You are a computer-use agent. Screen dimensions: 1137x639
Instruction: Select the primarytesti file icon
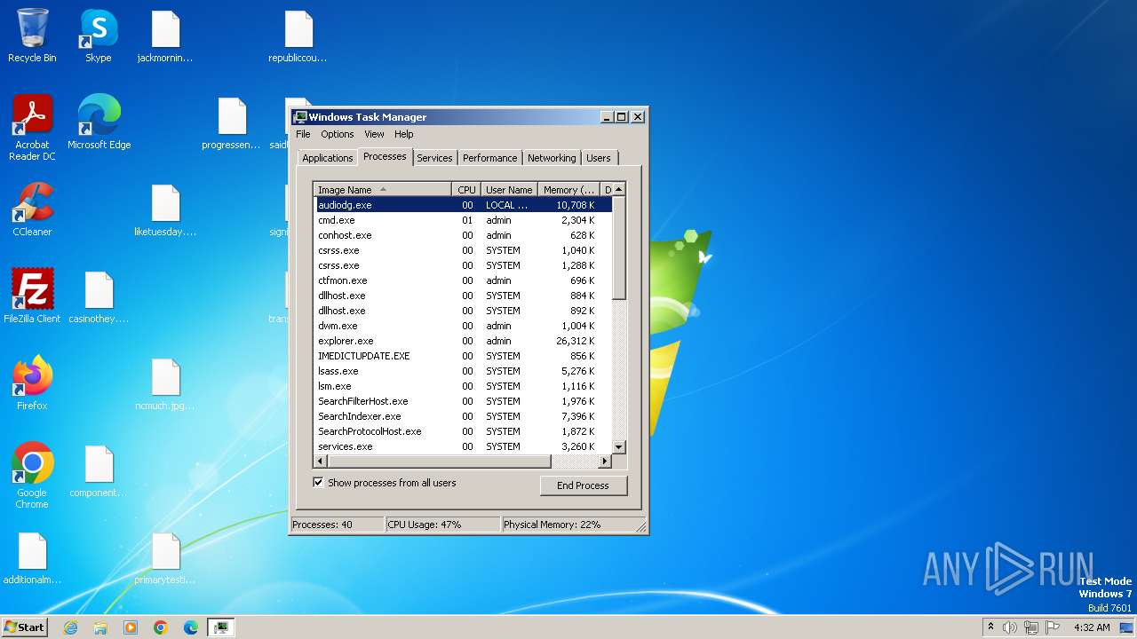click(x=165, y=557)
